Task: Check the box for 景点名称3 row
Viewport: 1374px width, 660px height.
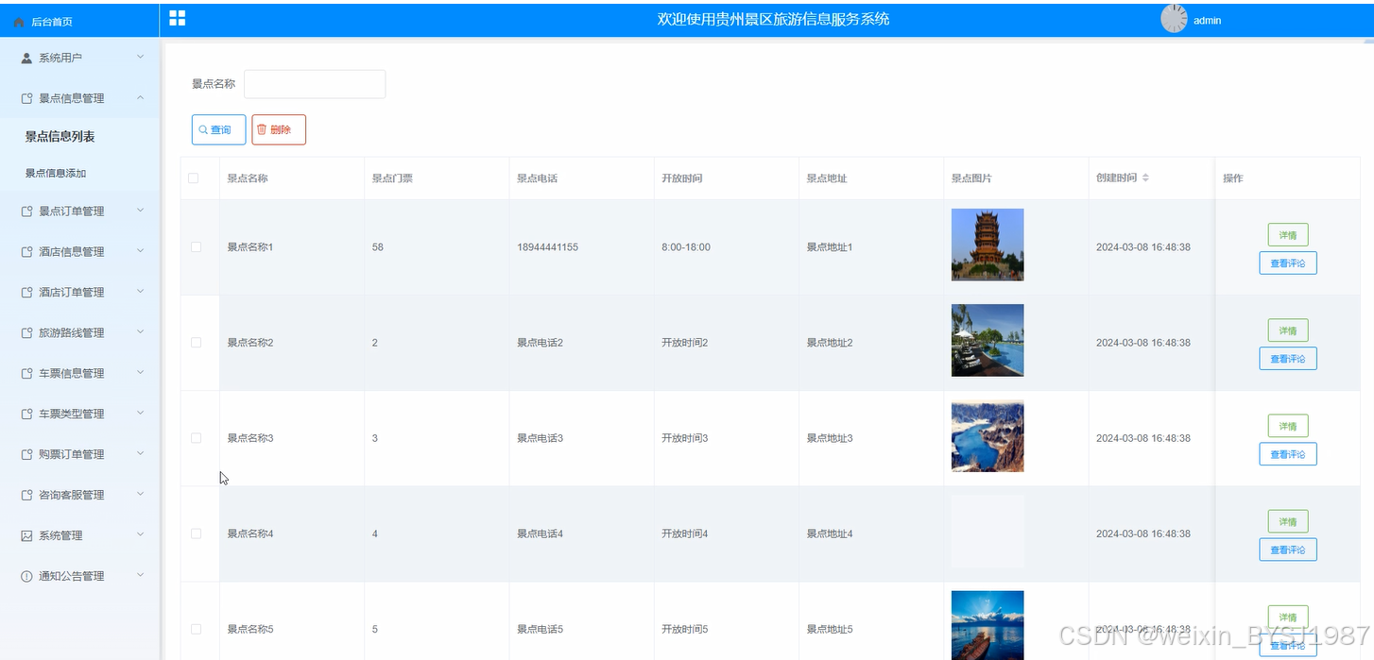Action: click(x=197, y=438)
